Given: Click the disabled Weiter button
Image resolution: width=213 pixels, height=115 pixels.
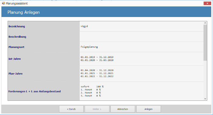Looking at the screenshot, I should pos(97,109).
